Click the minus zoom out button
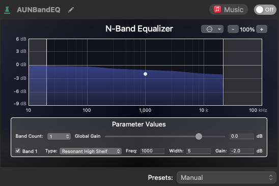This screenshot has height=186, width=279. 233,29
